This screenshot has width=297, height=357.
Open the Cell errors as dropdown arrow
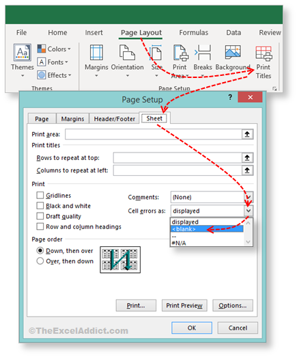tap(249, 211)
